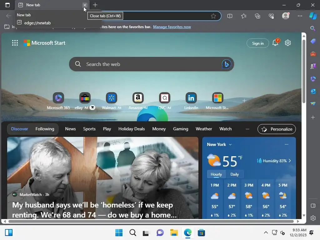Viewport: 320px width, 240px height.
Task: Open the Microsoft 365 quick link
Action: pyautogui.click(x=58, y=101)
